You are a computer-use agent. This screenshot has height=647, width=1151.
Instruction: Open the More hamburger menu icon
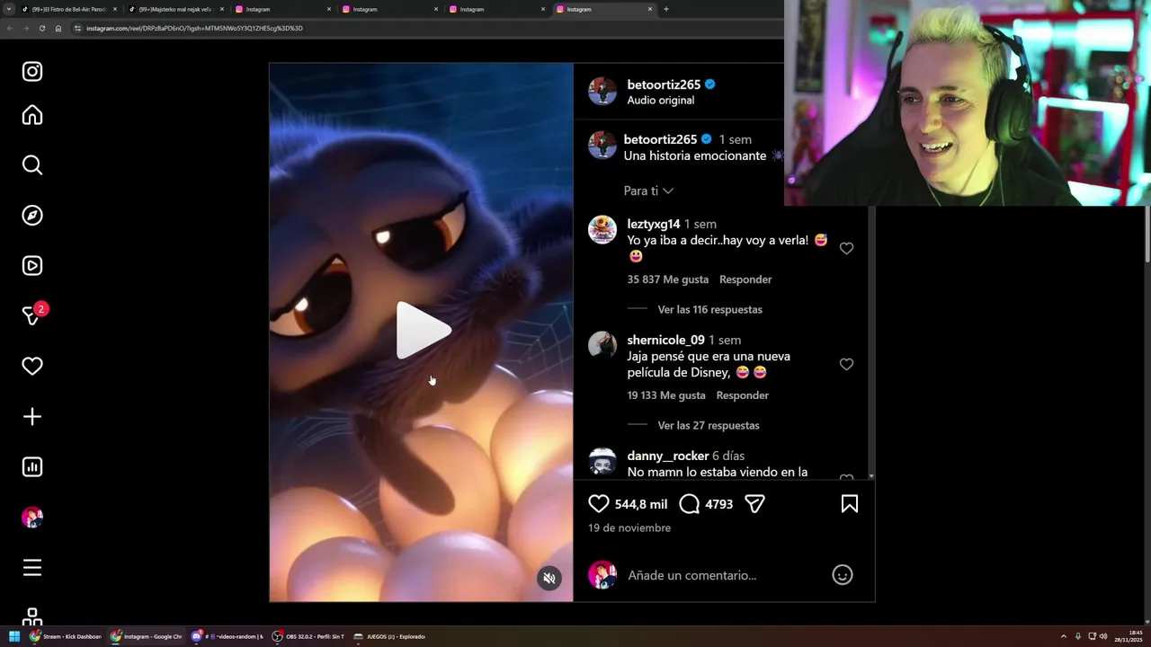tap(32, 568)
